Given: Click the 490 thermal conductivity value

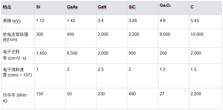Looking at the screenshot, I should pos(132,94).
